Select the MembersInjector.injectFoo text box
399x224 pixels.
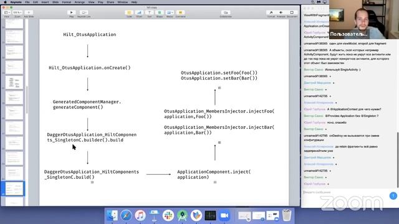[x=219, y=114]
